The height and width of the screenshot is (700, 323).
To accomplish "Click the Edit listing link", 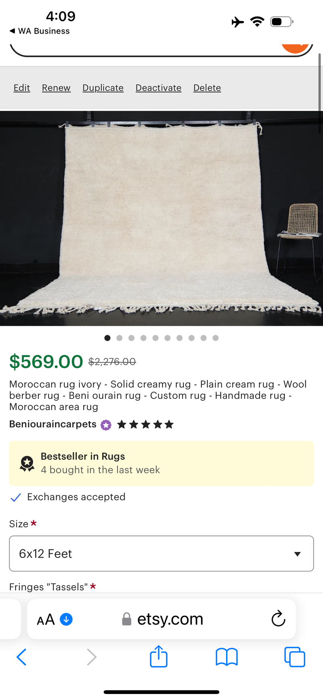I will click(22, 88).
